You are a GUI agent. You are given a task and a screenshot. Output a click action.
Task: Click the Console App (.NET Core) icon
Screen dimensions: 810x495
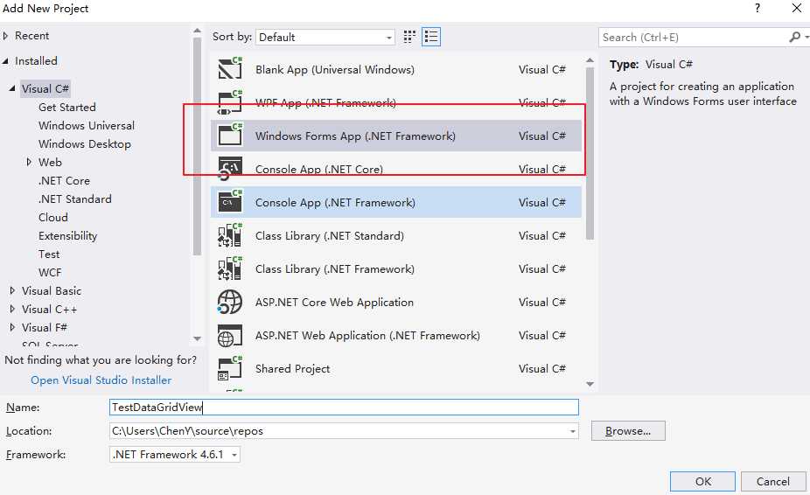[x=230, y=169]
